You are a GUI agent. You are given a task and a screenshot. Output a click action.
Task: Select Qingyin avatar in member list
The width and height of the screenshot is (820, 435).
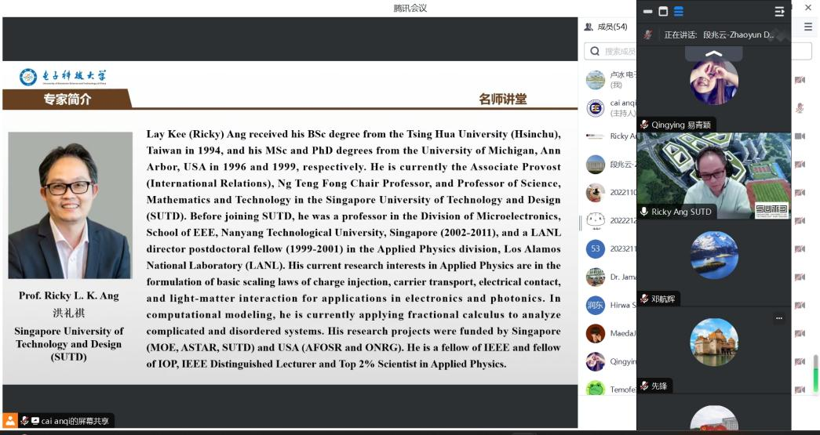tap(595, 362)
